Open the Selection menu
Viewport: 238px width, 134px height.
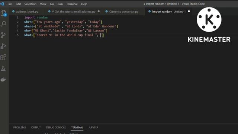pyautogui.click(x=30, y=4)
